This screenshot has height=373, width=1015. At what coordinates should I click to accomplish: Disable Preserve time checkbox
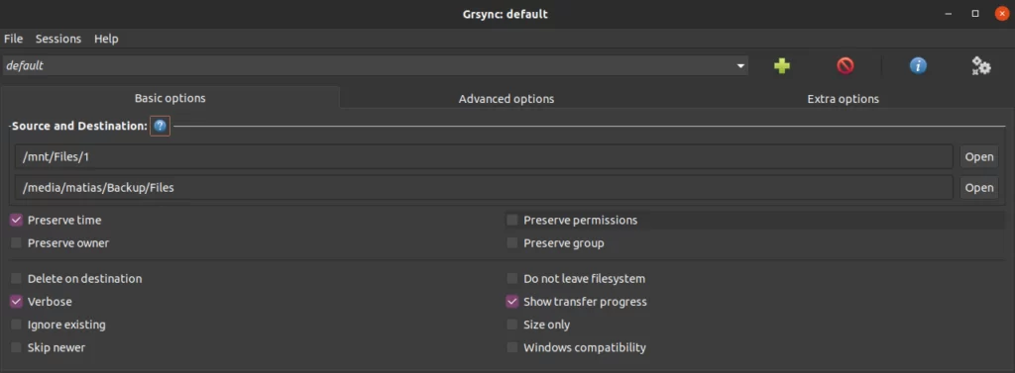[x=16, y=221]
